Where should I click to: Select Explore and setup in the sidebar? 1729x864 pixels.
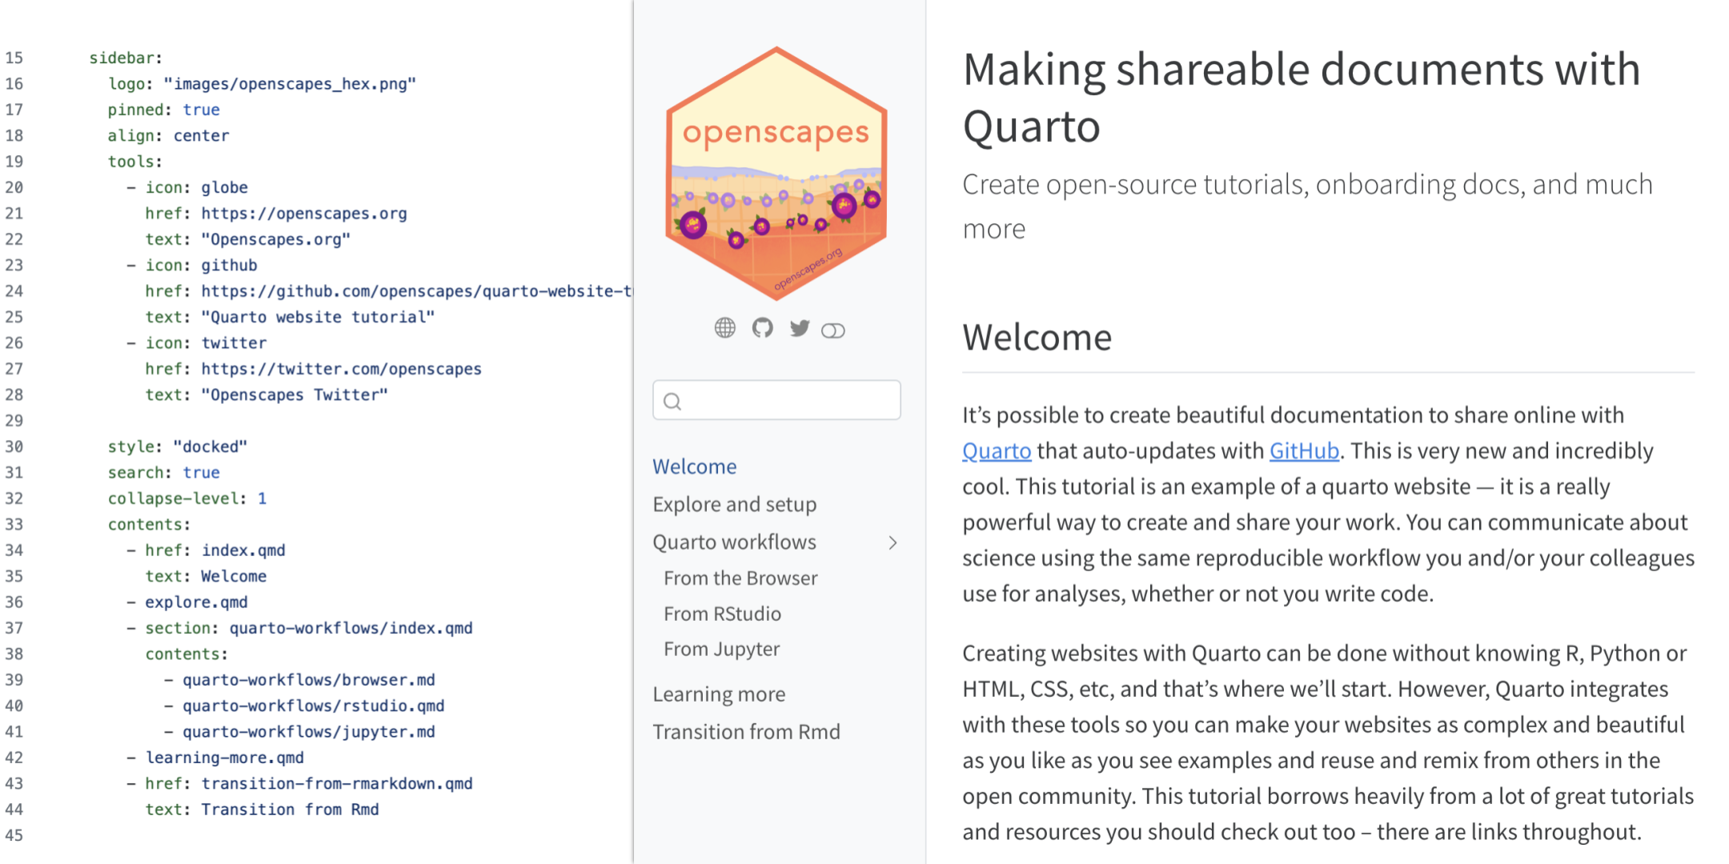pos(734,504)
